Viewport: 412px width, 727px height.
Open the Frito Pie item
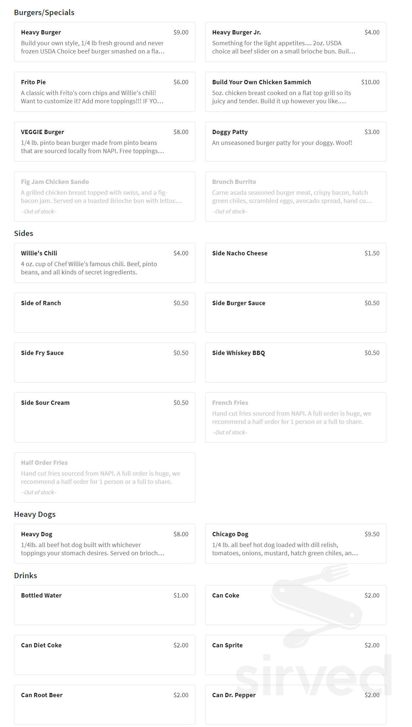coord(105,92)
